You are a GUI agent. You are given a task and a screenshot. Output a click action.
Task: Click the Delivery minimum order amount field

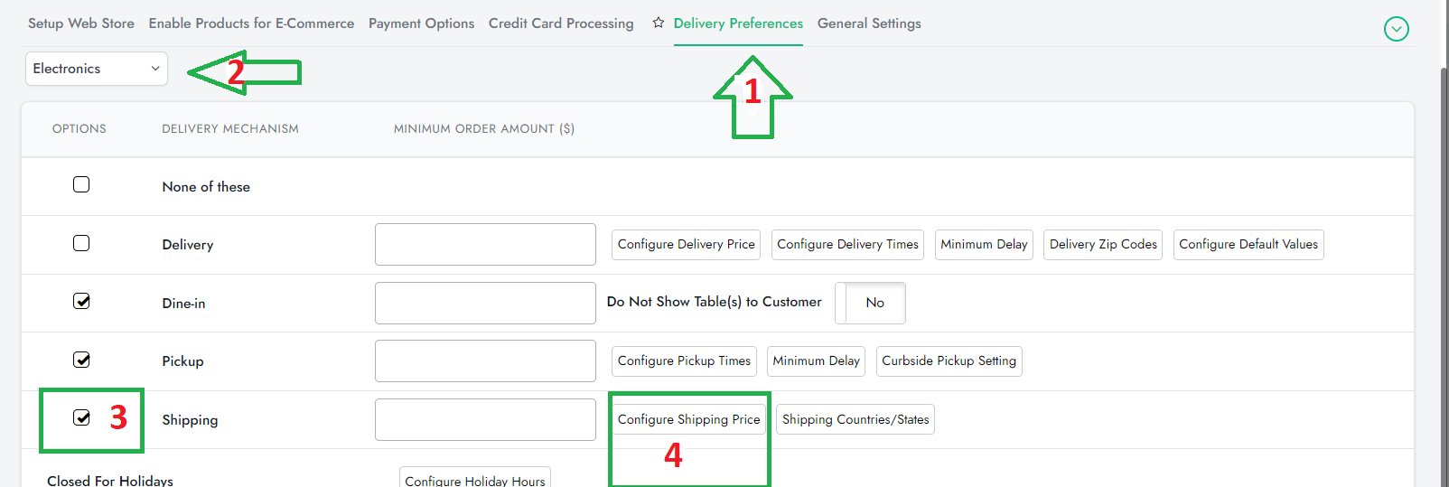[x=485, y=245]
